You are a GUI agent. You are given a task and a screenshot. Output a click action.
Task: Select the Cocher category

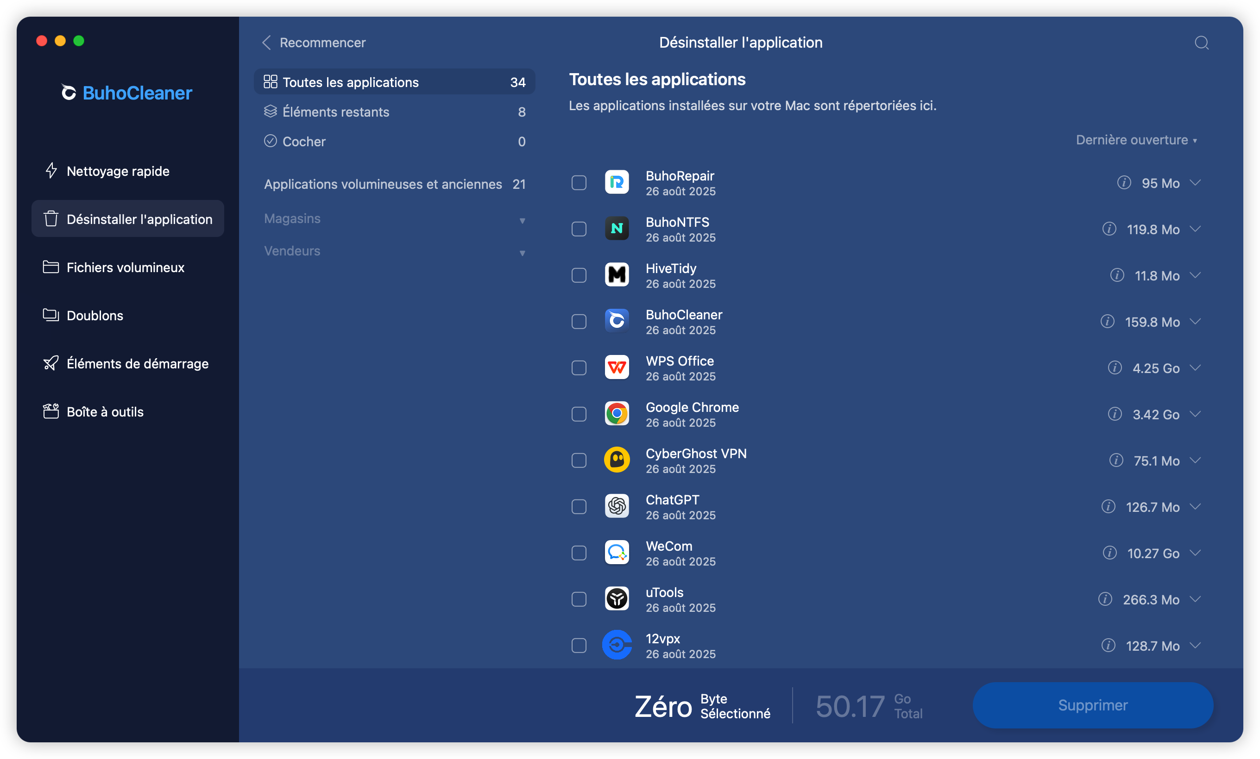tap(394, 141)
